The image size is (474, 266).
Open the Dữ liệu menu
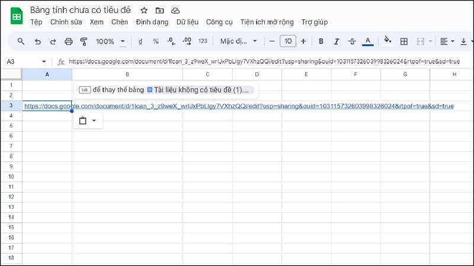click(187, 22)
